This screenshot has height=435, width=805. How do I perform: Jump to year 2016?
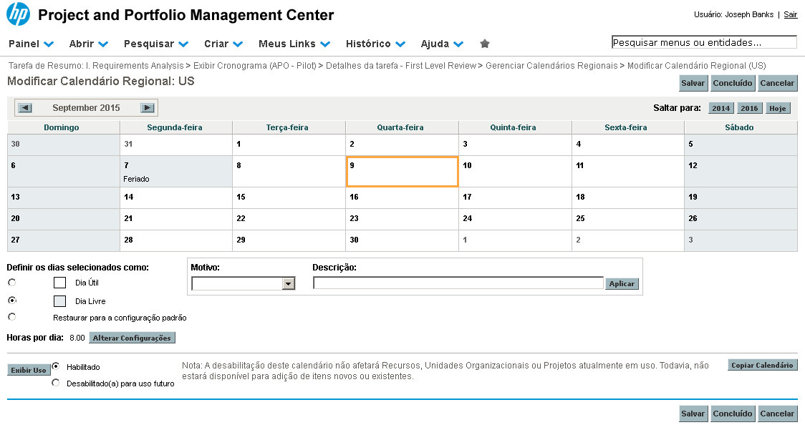point(749,109)
